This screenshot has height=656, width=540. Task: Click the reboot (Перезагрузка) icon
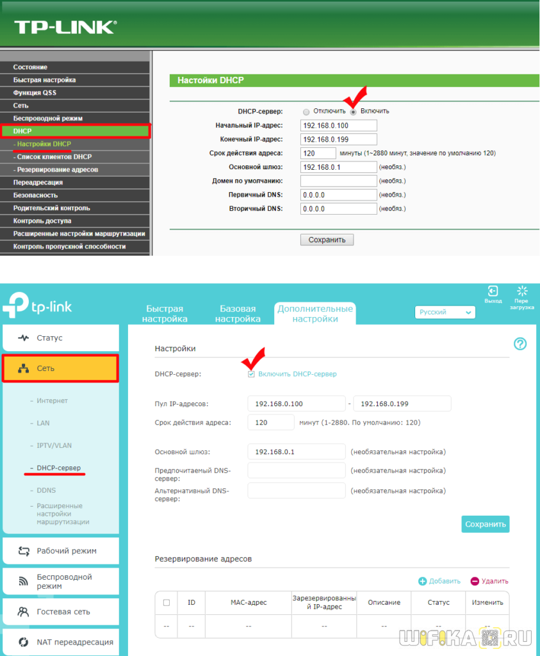pos(521,292)
